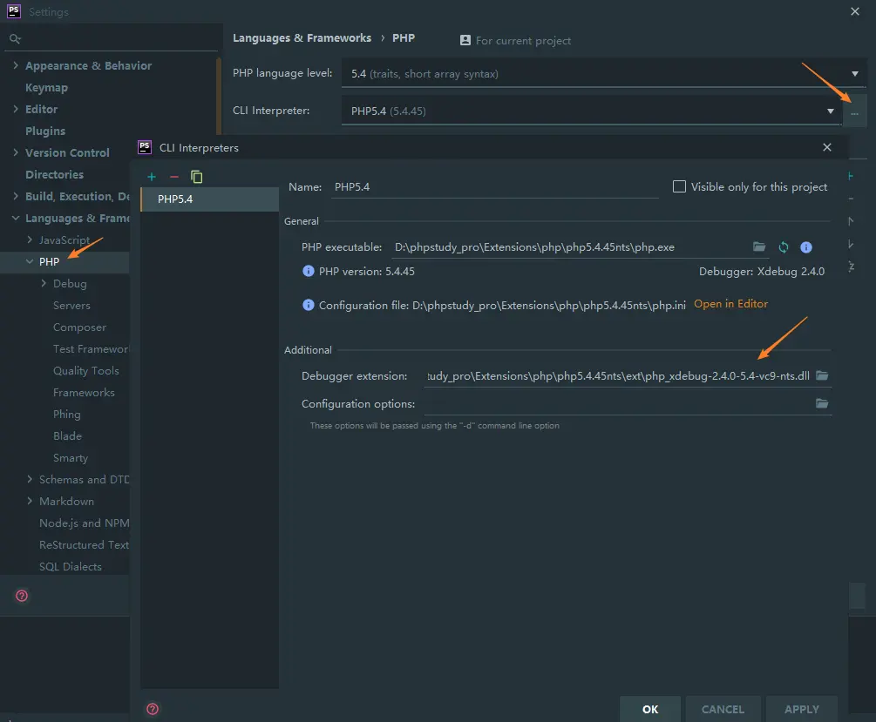Viewport: 876px width, 722px height.
Task: Browse for Debugger extension file
Action: click(822, 375)
